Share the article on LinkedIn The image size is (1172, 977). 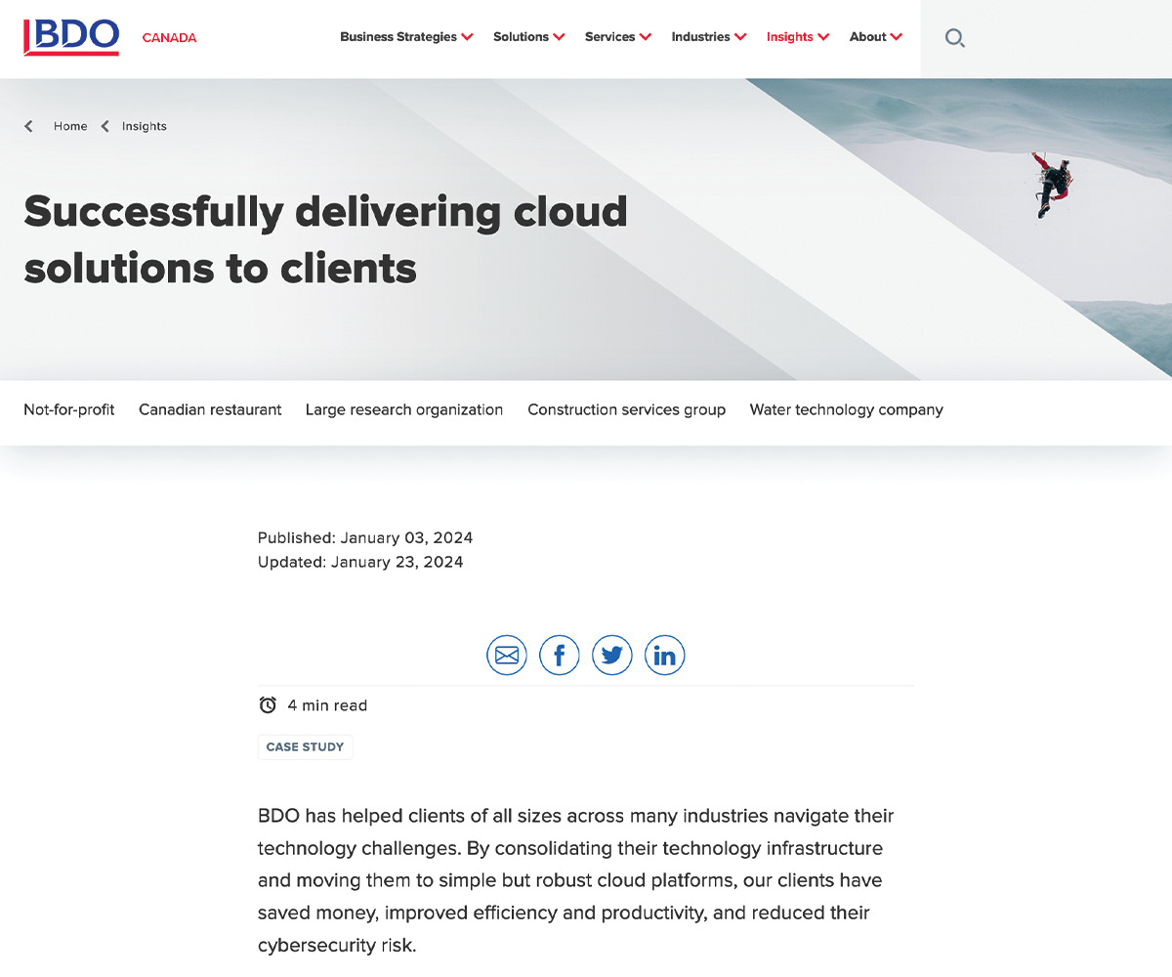tap(664, 655)
